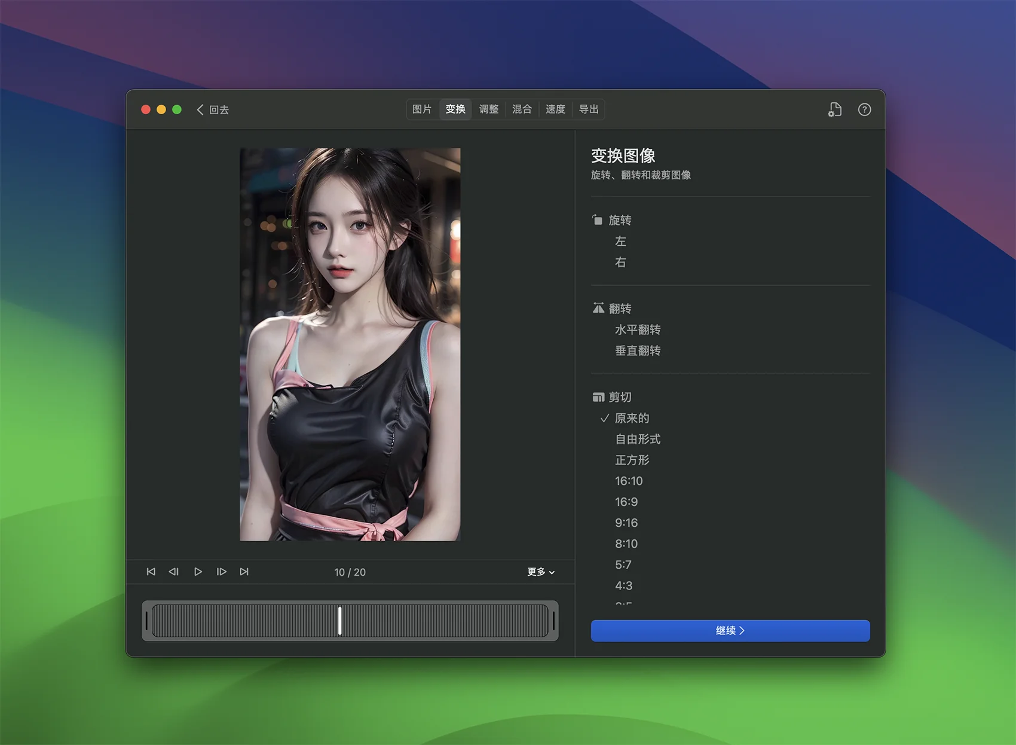
Task: Open the help question mark
Action: point(864,109)
